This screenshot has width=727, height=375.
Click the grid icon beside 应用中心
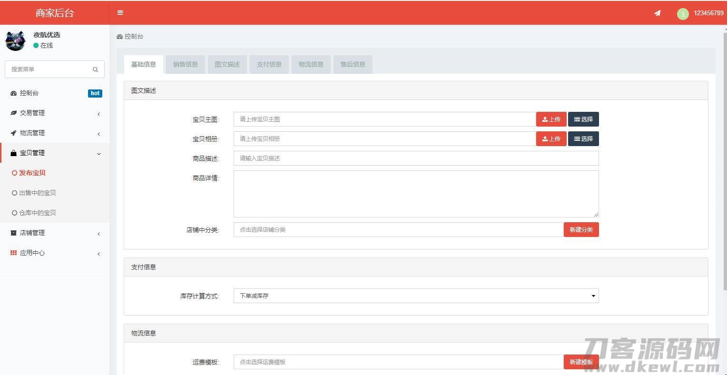13,253
